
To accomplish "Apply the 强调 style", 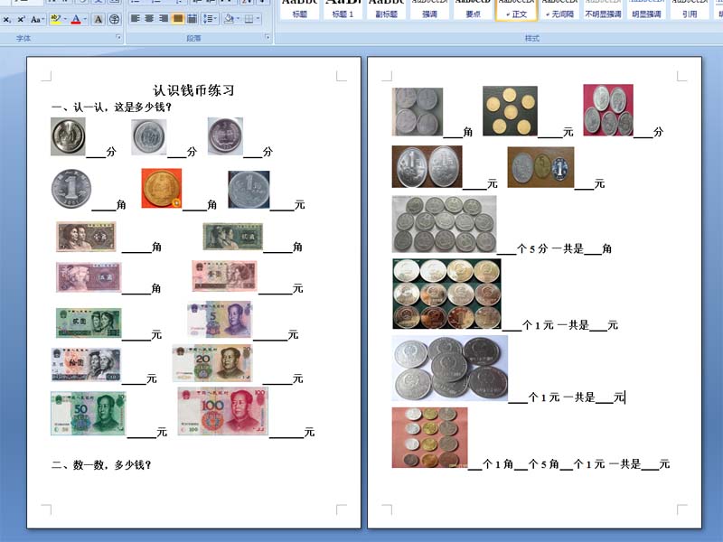I will (x=429, y=9).
